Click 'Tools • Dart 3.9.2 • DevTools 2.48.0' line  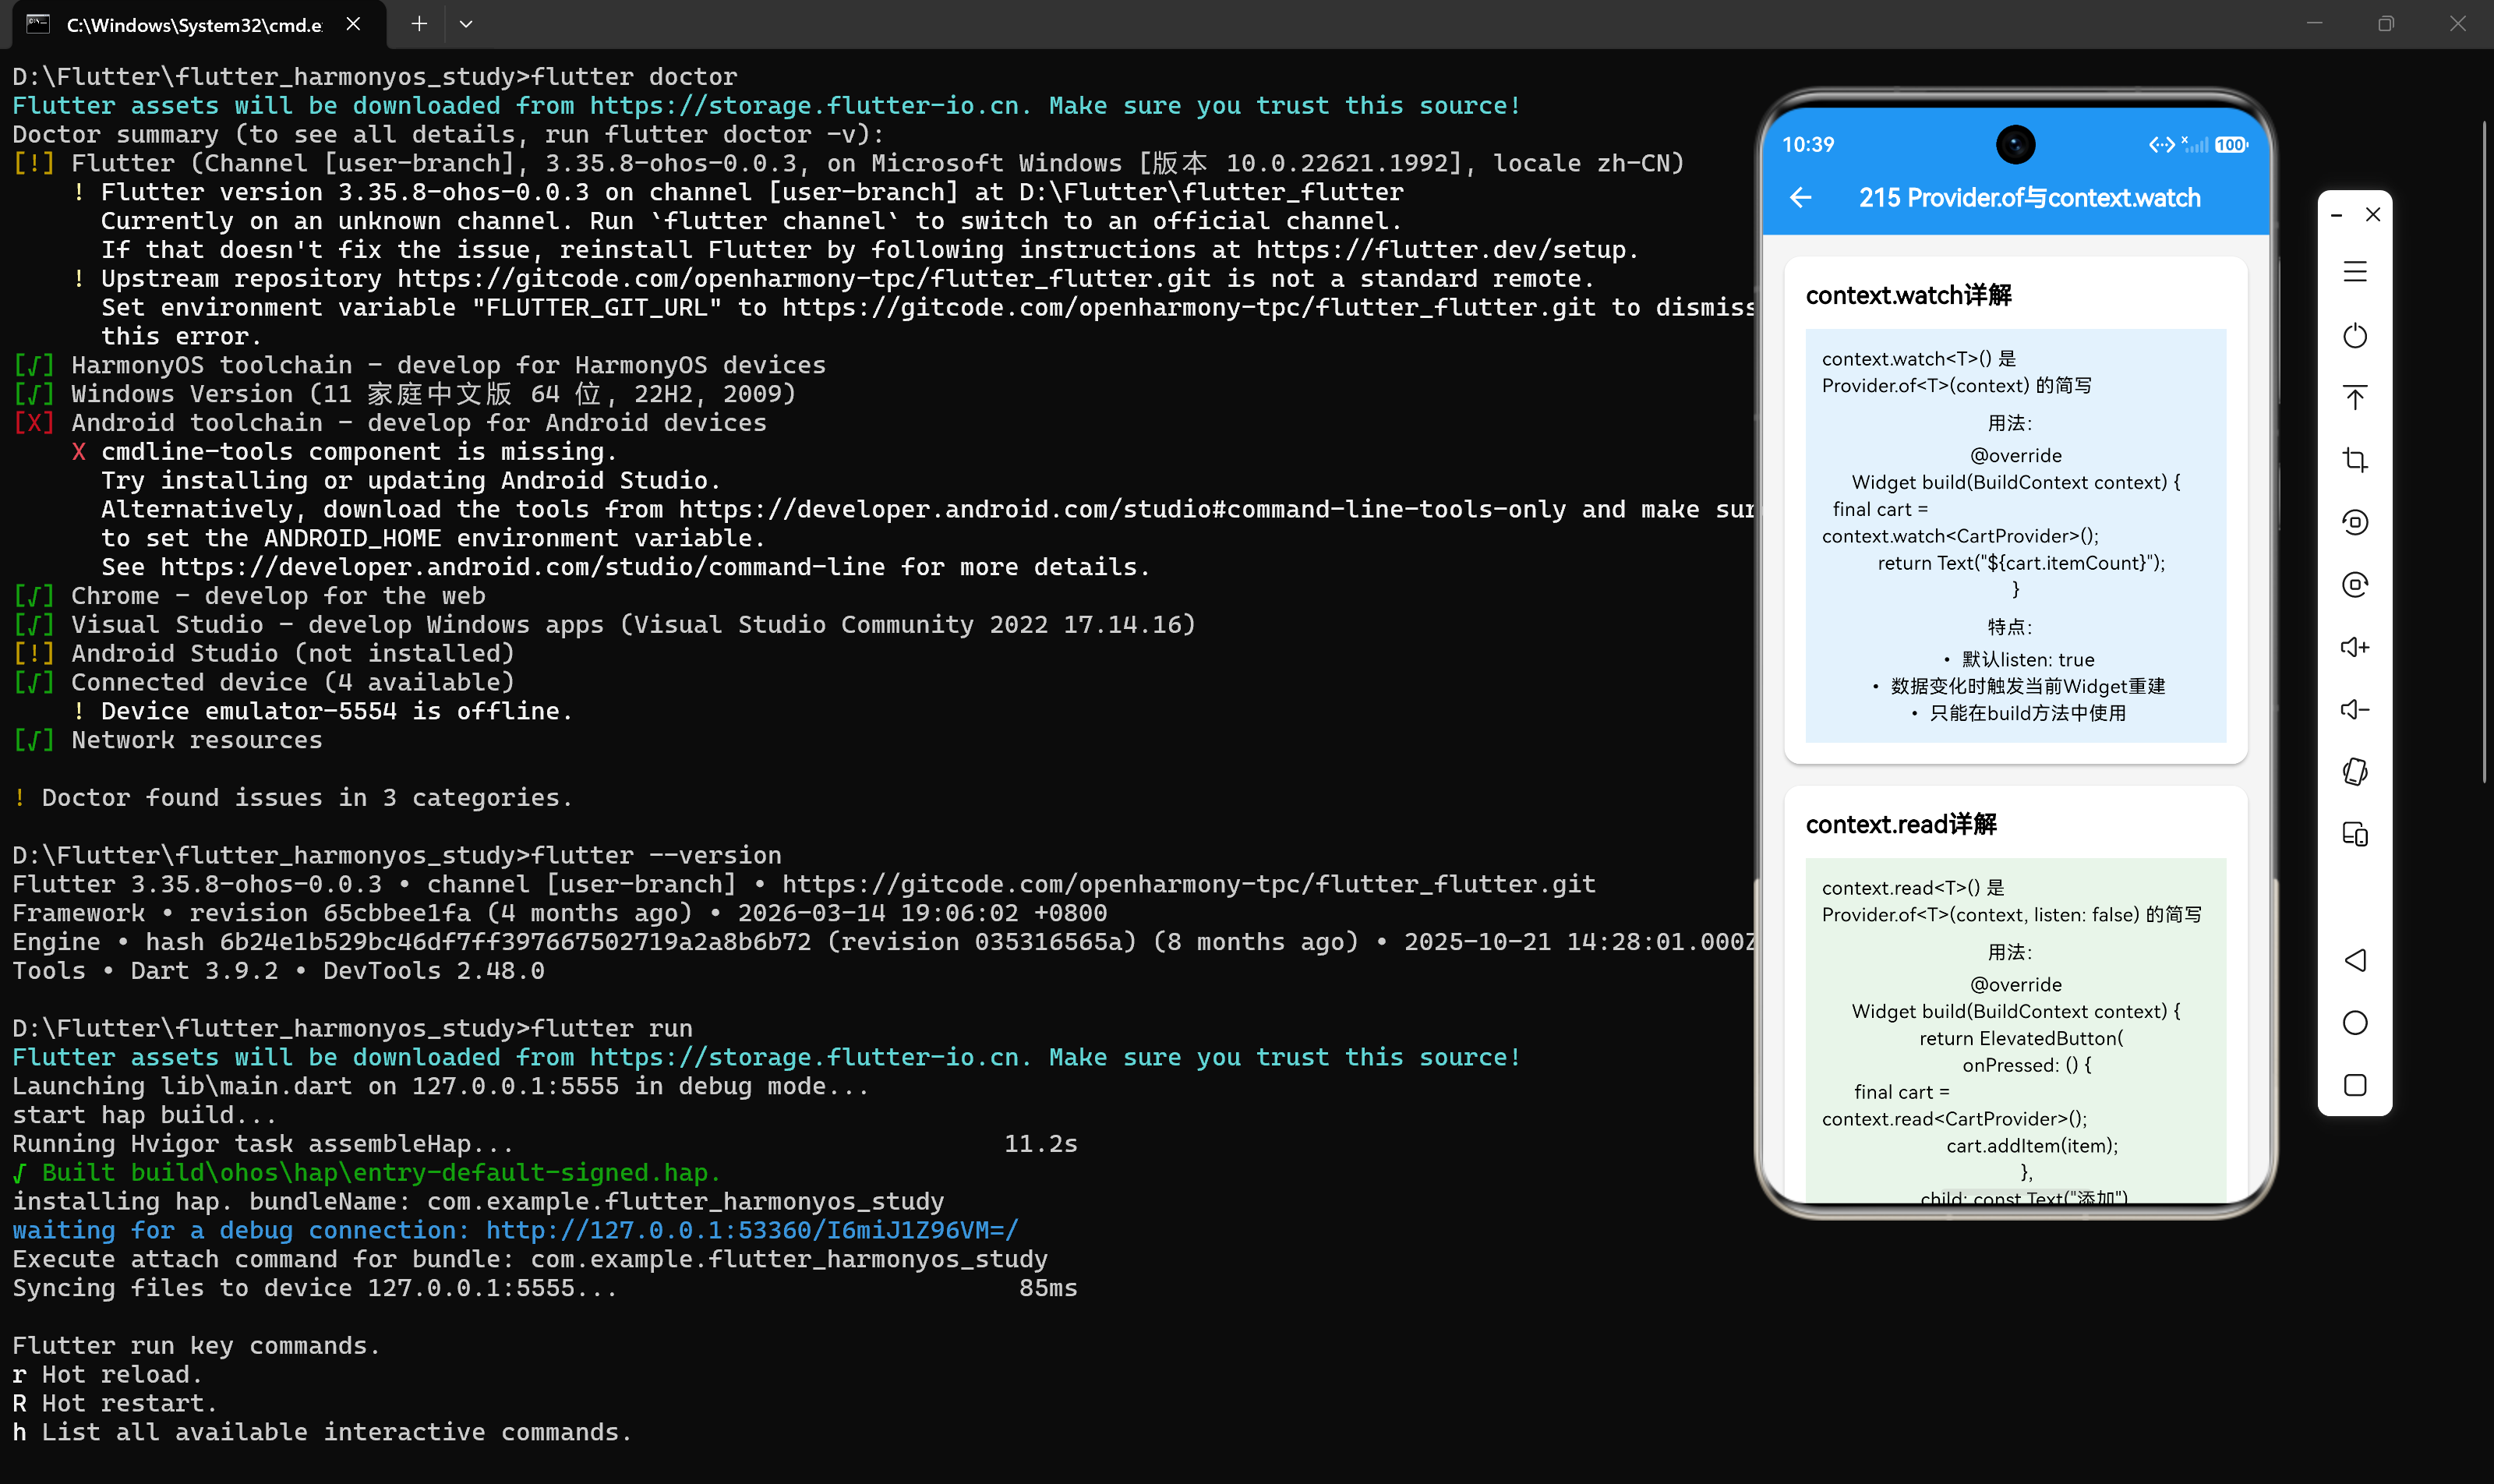point(278,971)
